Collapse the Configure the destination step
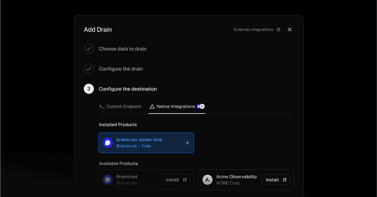This screenshot has height=197, width=377. (128, 89)
